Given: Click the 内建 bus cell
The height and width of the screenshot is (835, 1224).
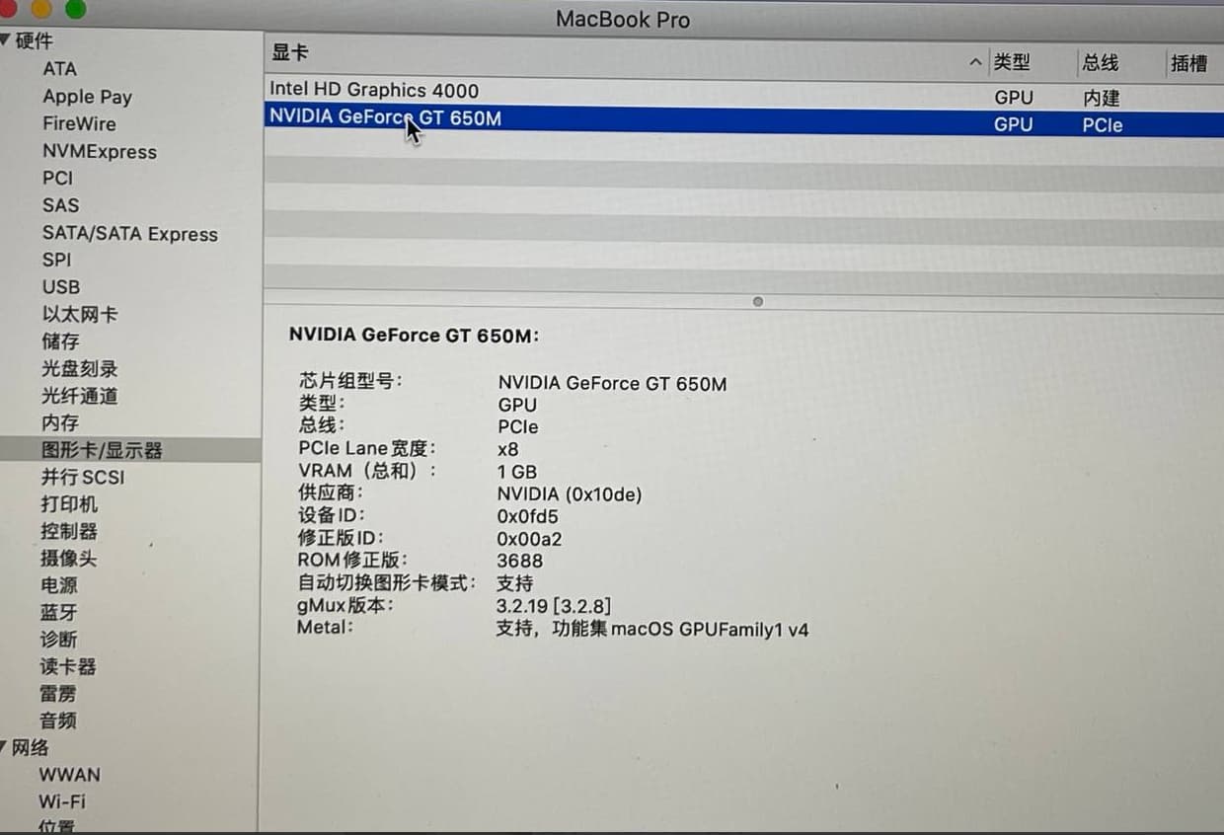Looking at the screenshot, I should click(x=1101, y=98).
